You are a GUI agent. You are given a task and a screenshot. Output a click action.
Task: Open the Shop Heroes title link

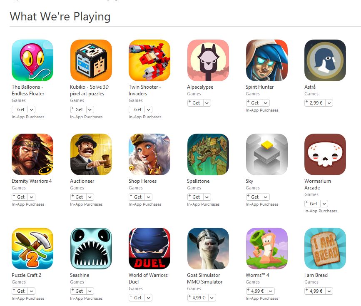click(142, 181)
